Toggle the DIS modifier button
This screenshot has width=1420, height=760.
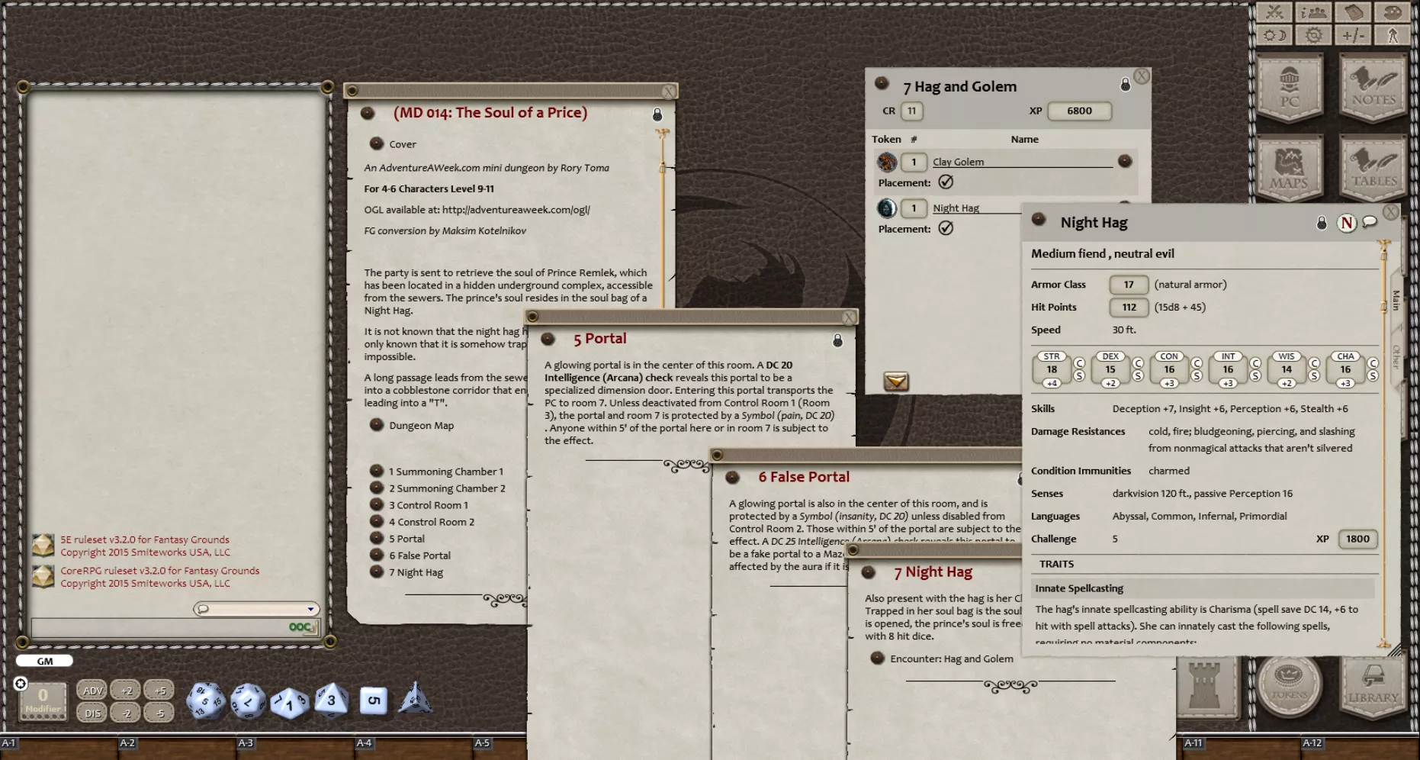coord(92,713)
